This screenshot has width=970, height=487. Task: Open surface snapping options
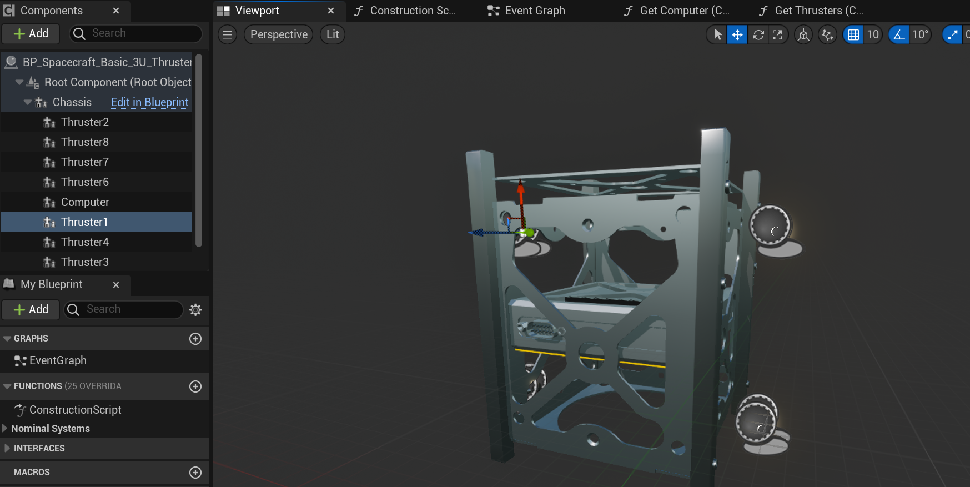827,35
